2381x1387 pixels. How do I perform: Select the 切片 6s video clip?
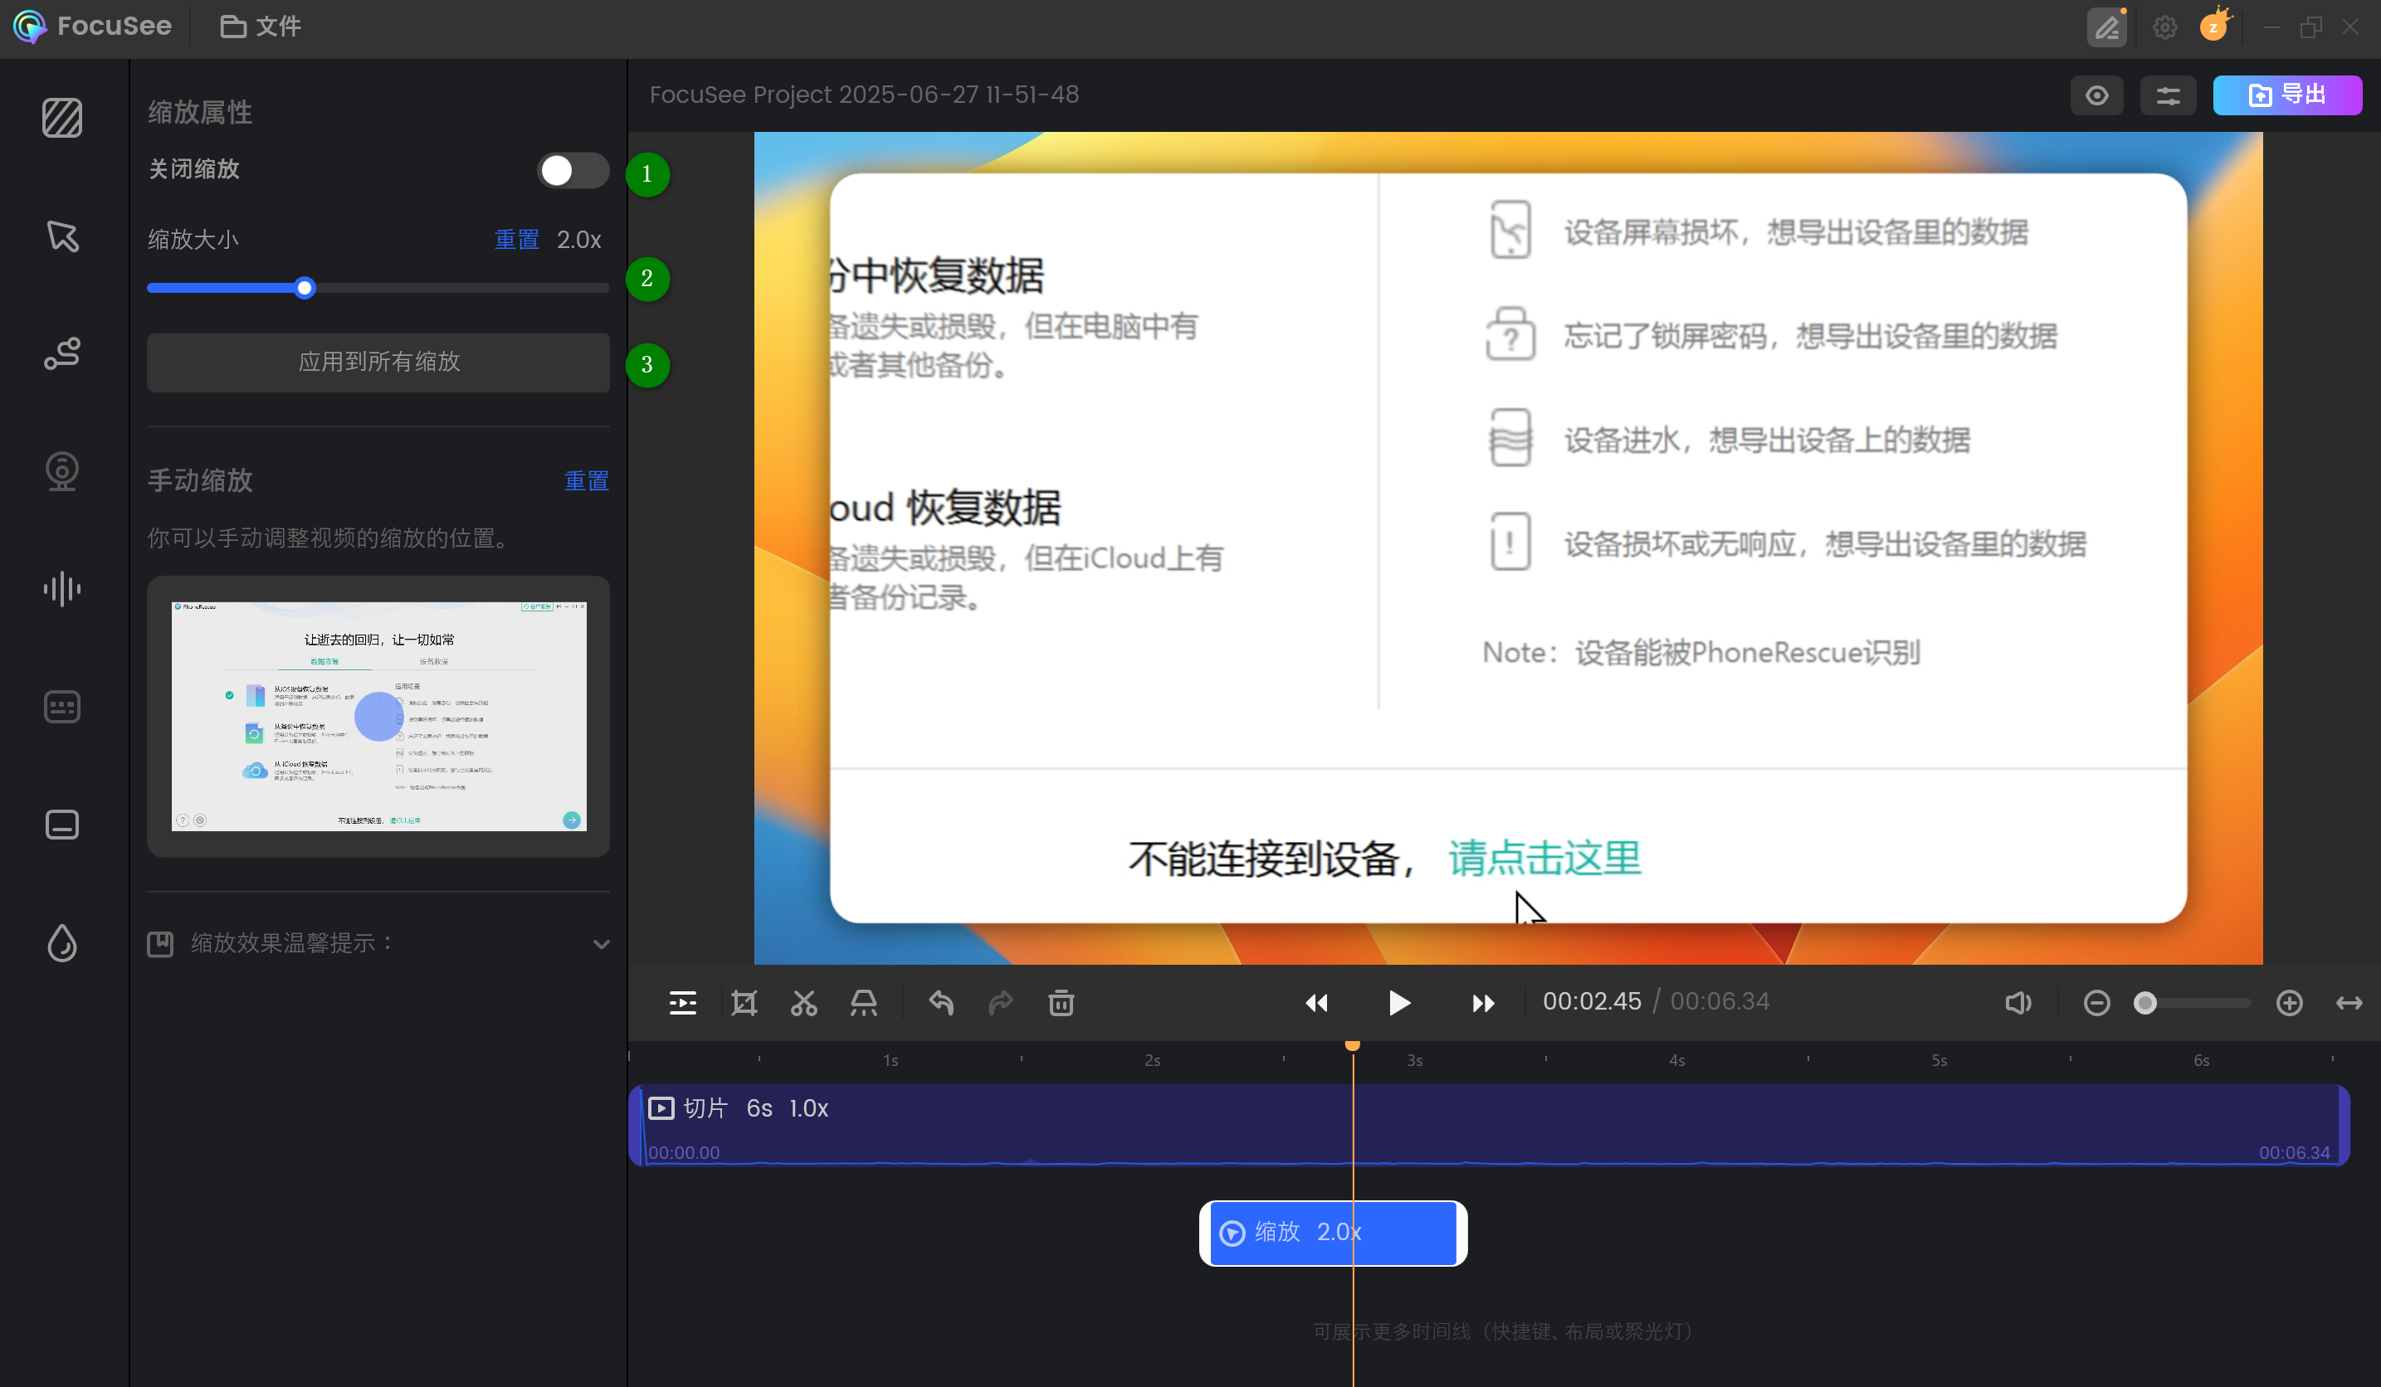point(1489,1126)
